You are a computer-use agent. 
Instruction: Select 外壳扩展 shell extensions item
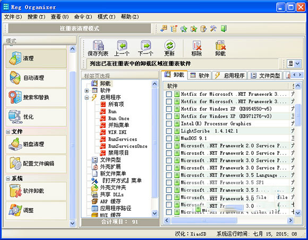[x=110, y=167]
